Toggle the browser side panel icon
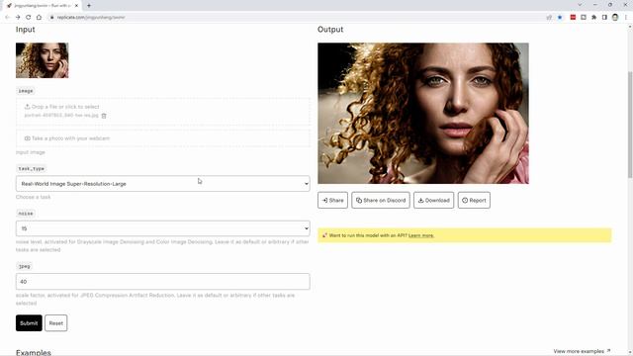The image size is (633, 356). tap(604, 18)
